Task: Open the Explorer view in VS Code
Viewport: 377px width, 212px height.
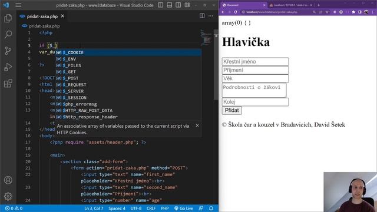Action: (x=8, y=18)
